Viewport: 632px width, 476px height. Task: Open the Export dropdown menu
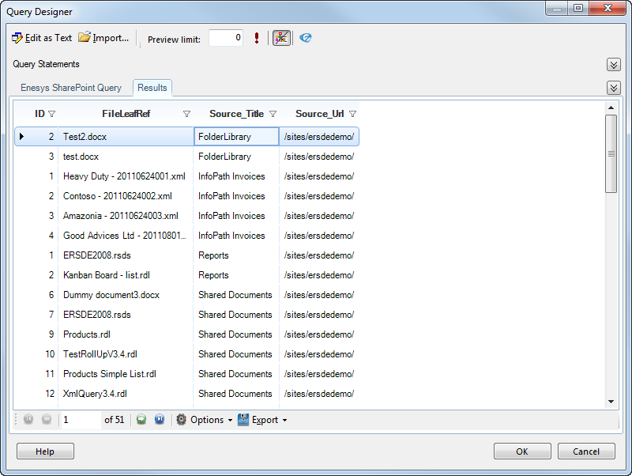pos(262,420)
